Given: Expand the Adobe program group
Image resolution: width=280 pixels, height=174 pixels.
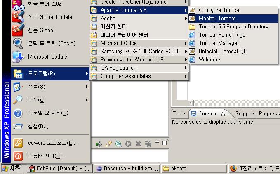Looking at the screenshot, I should tap(139, 19).
